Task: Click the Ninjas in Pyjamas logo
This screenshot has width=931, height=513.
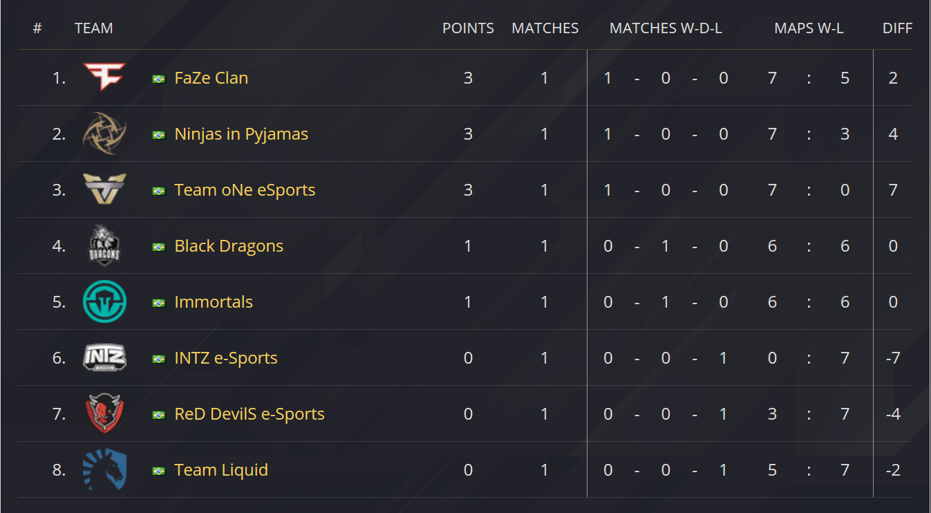Action: click(x=104, y=133)
